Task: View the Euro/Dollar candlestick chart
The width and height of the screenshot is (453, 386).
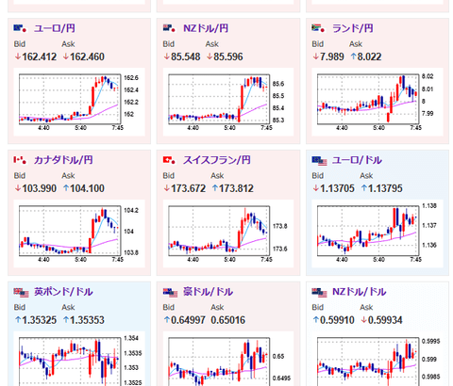Action: pyautogui.click(x=377, y=233)
